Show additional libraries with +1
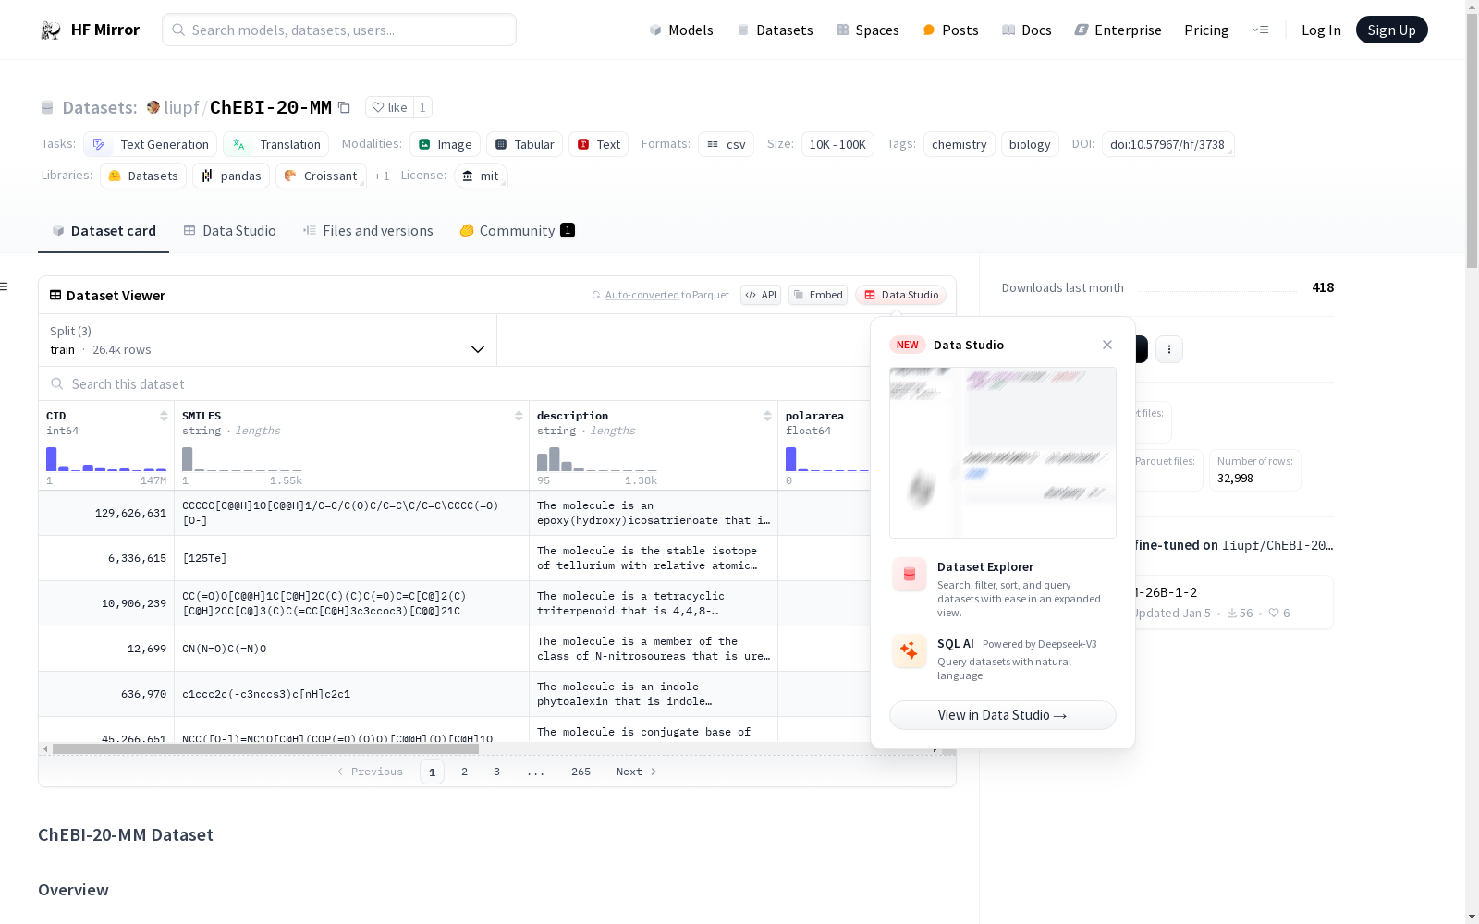 (382, 176)
